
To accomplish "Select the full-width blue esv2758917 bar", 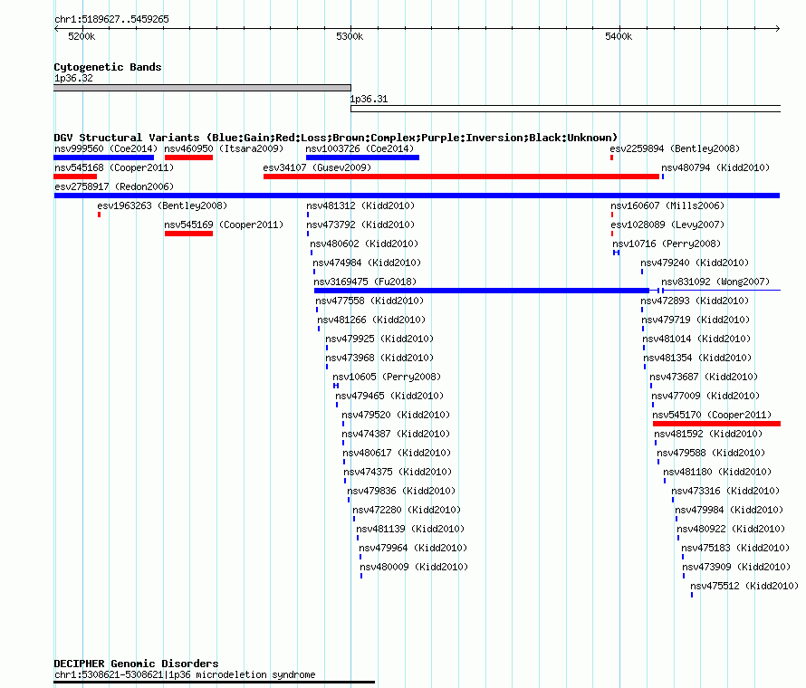I will (417, 196).
